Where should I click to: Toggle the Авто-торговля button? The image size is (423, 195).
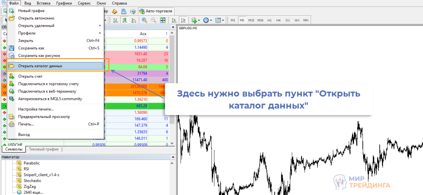(x=157, y=11)
